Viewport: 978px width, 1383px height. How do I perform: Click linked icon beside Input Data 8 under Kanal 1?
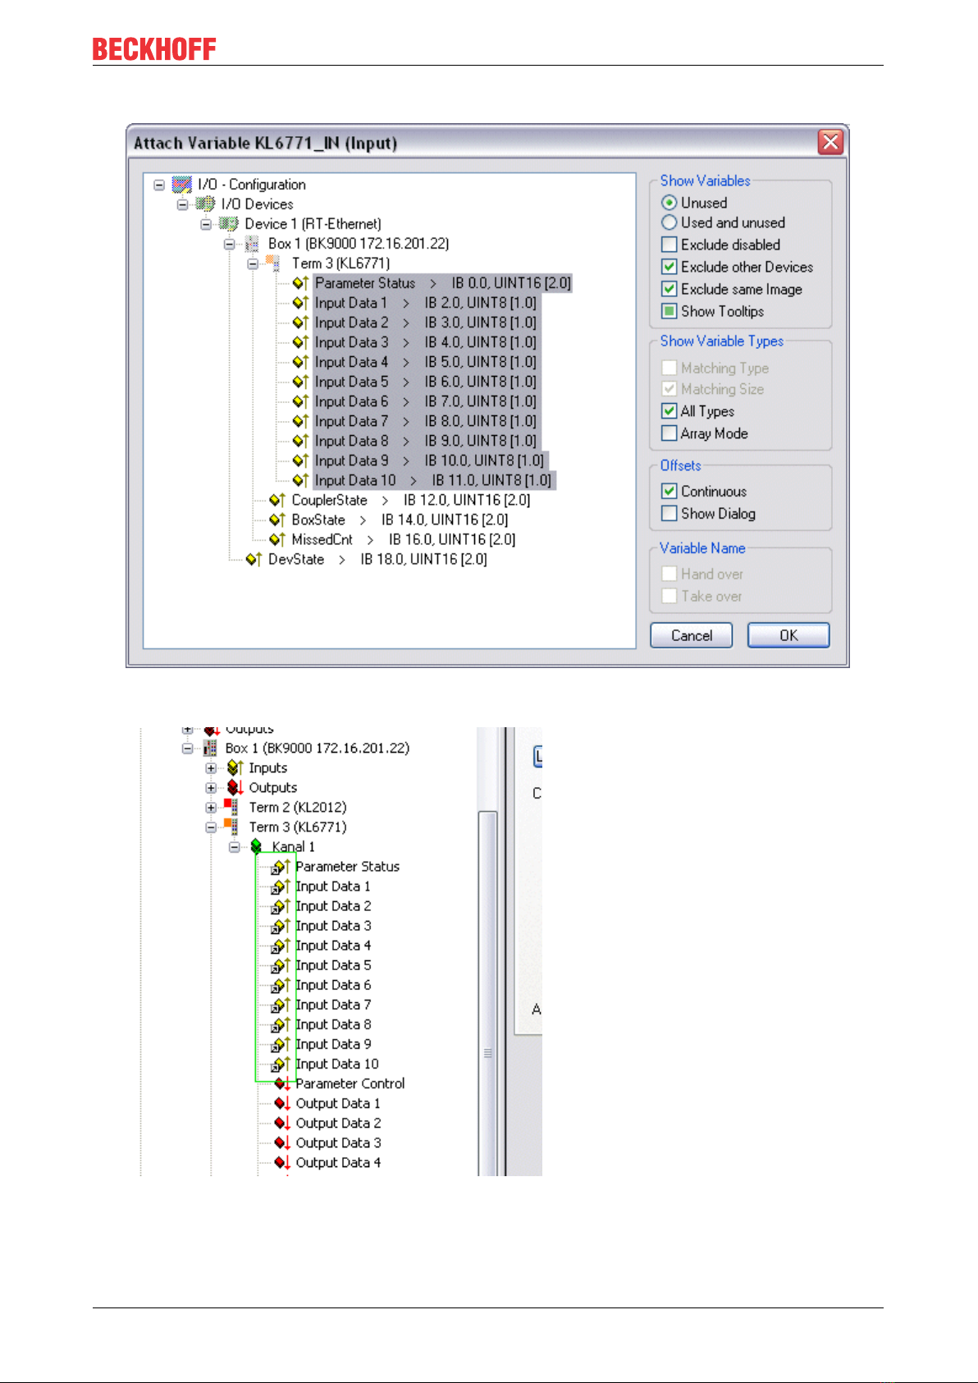280,1024
